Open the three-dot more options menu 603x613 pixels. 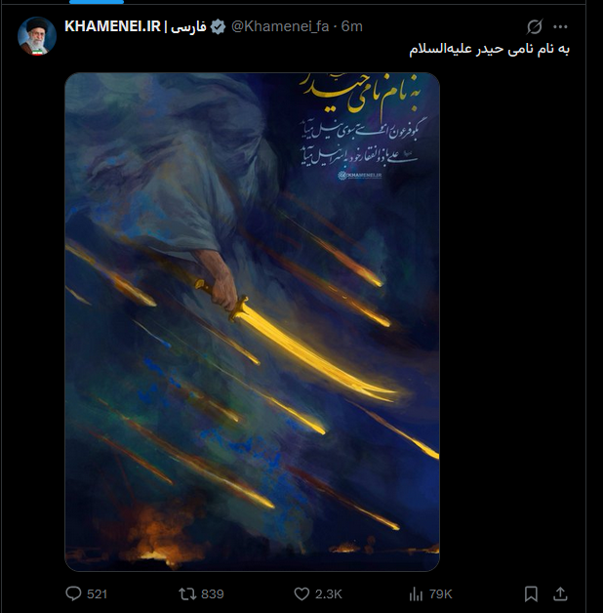560,26
